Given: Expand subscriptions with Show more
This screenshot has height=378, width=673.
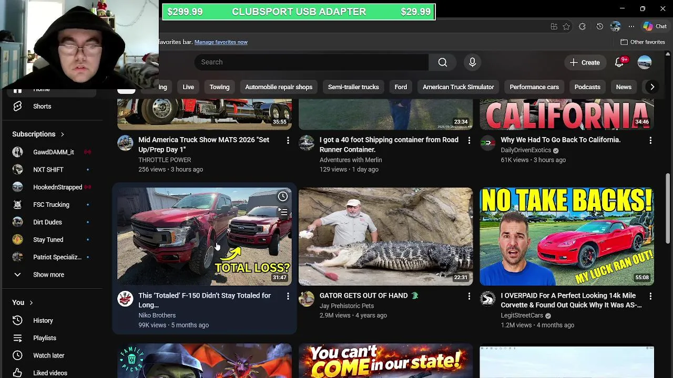Looking at the screenshot, I should [x=52, y=275].
